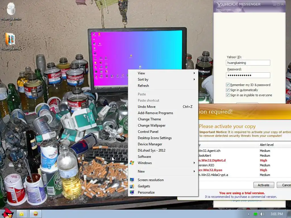Click the 3:01 PM clock
The width and height of the screenshot is (291, 218).
pos(277,214)
